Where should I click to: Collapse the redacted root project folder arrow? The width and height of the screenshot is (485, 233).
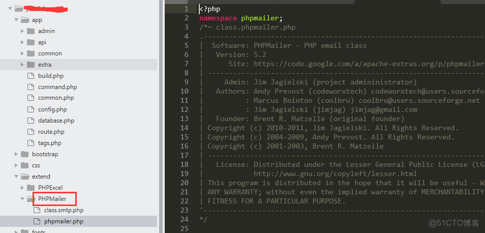[x=10, y=9]
